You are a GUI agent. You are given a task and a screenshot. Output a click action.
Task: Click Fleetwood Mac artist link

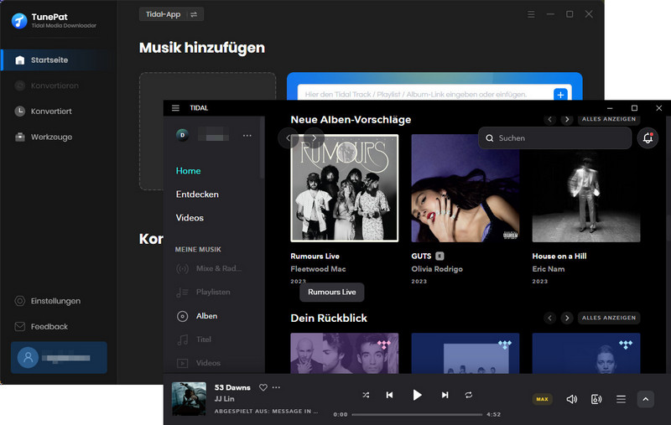click(318, 269)
